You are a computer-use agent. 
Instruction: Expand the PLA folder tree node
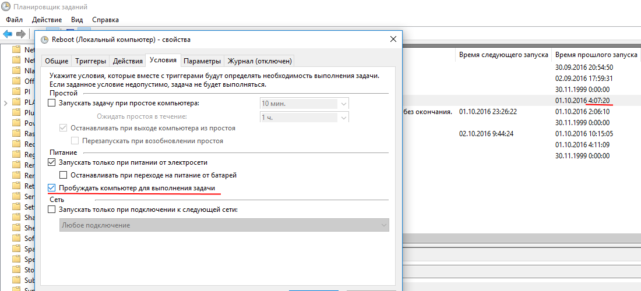pyautogui.click(x=6, y=102)
